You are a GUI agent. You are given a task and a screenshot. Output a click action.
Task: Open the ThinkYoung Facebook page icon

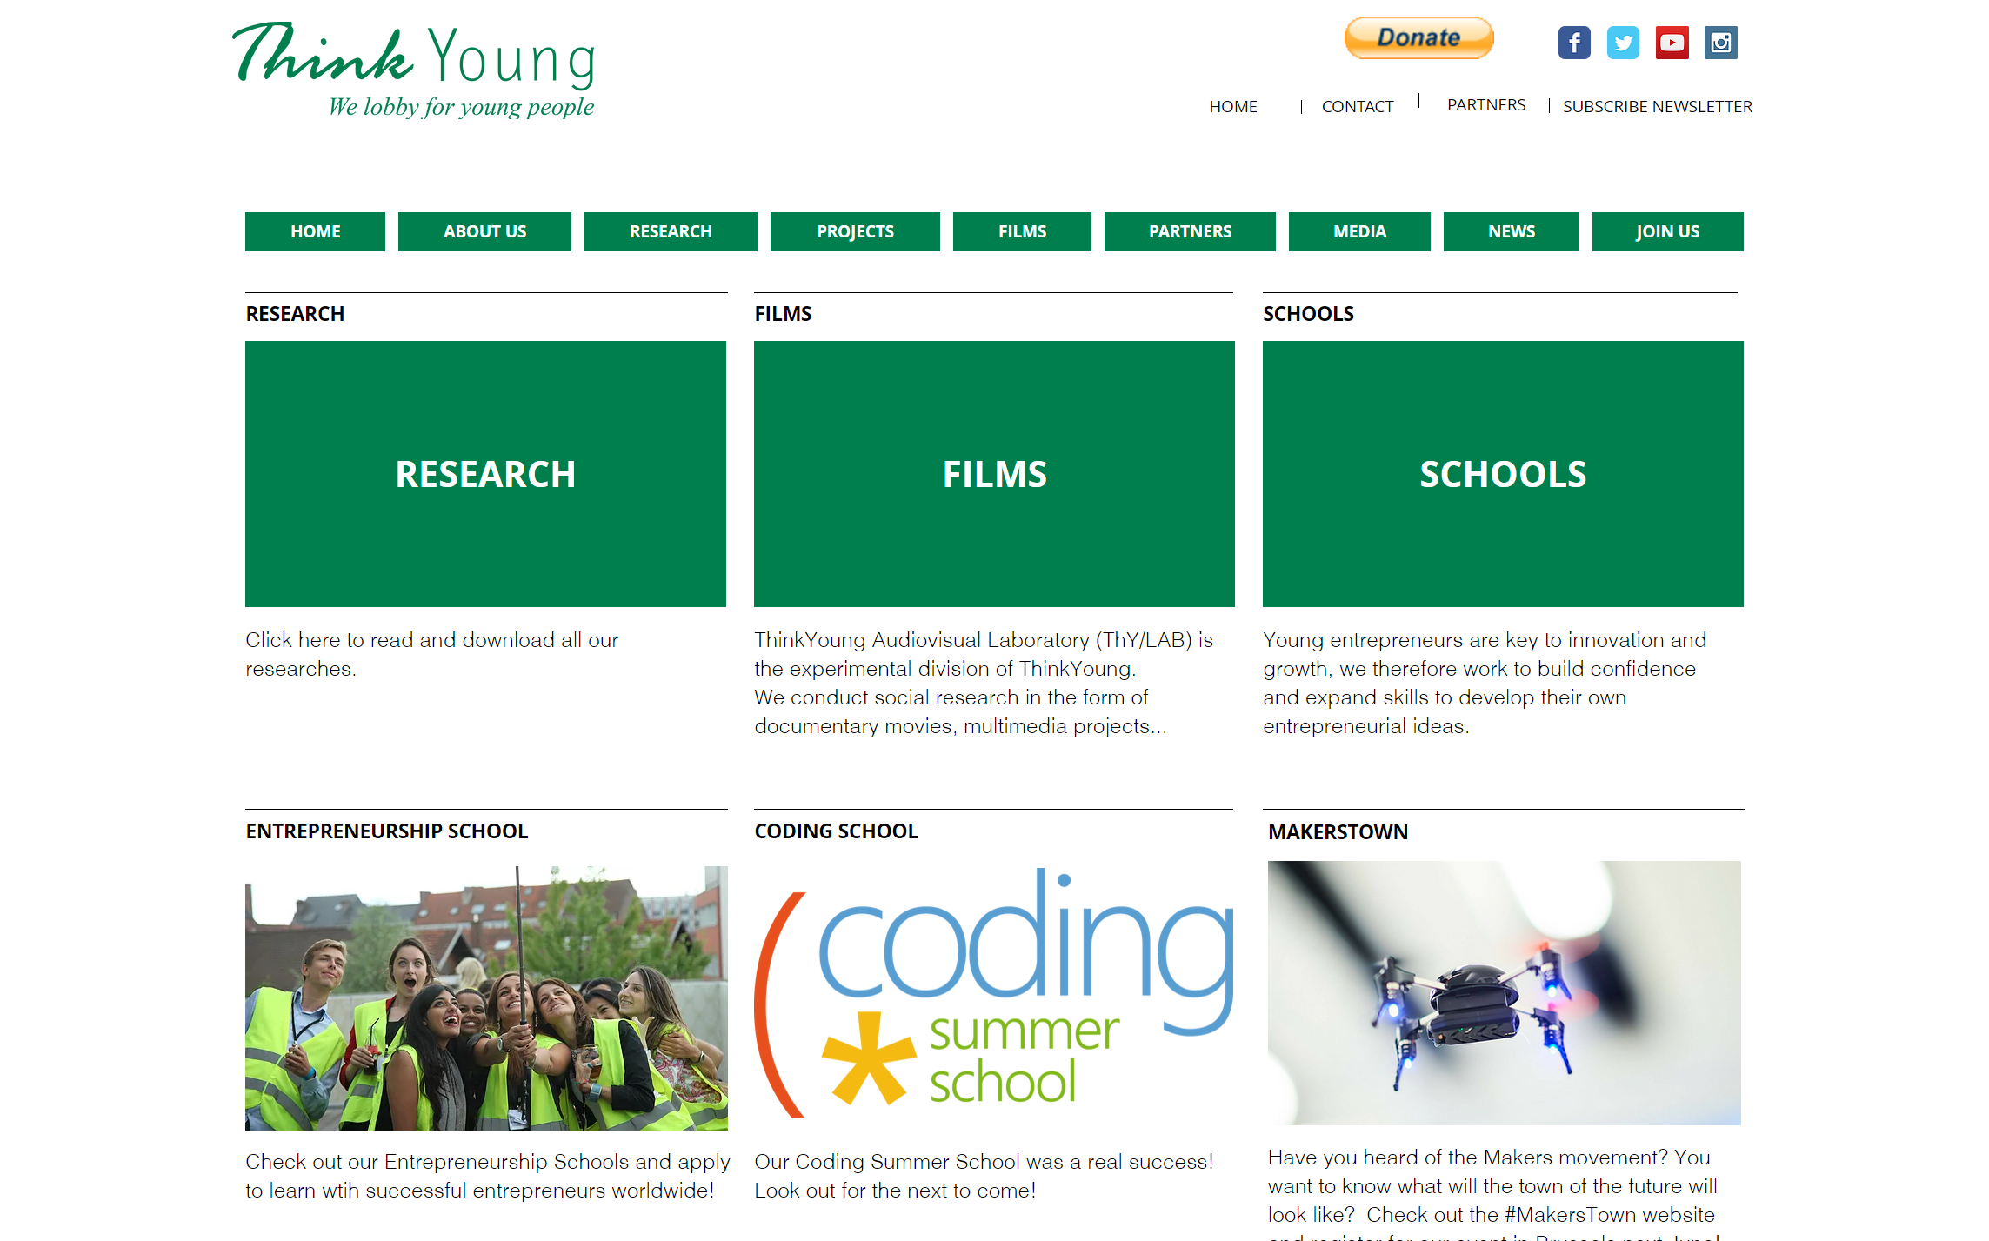click(x=1574, y=43)
